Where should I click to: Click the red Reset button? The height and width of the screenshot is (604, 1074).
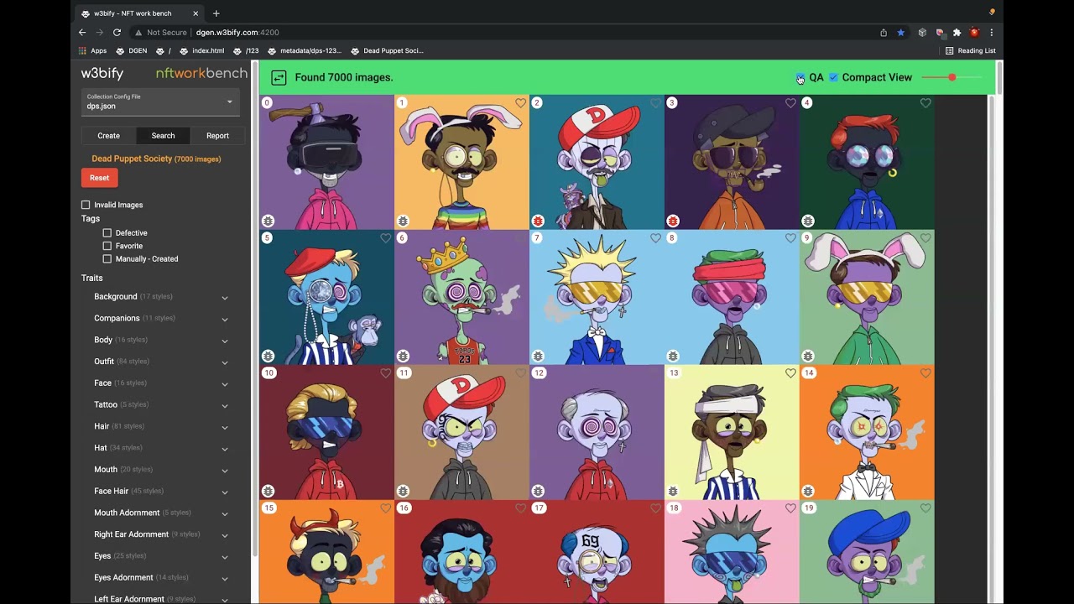(99, 178)
